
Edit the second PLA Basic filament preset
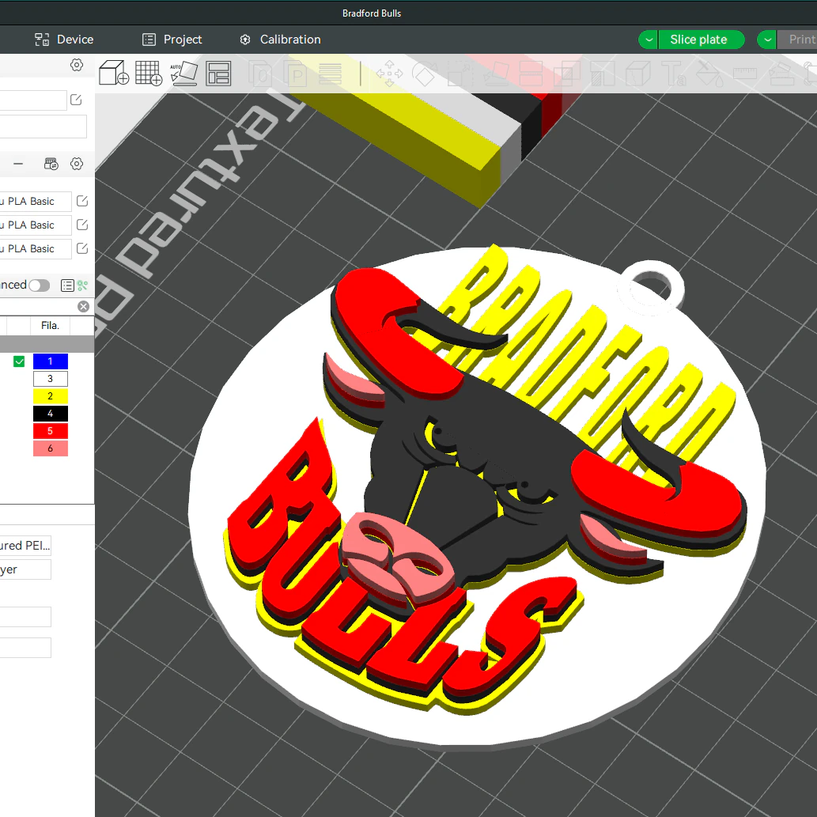coord(81,225)
